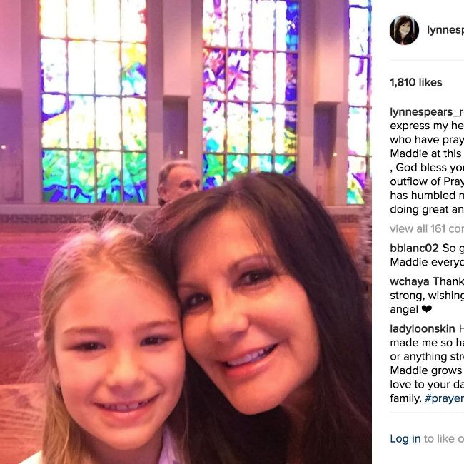Open the #prayer hashtag link
Image resolution: width=464 pixels, height=464 pixels.
[x=444, y=398]
